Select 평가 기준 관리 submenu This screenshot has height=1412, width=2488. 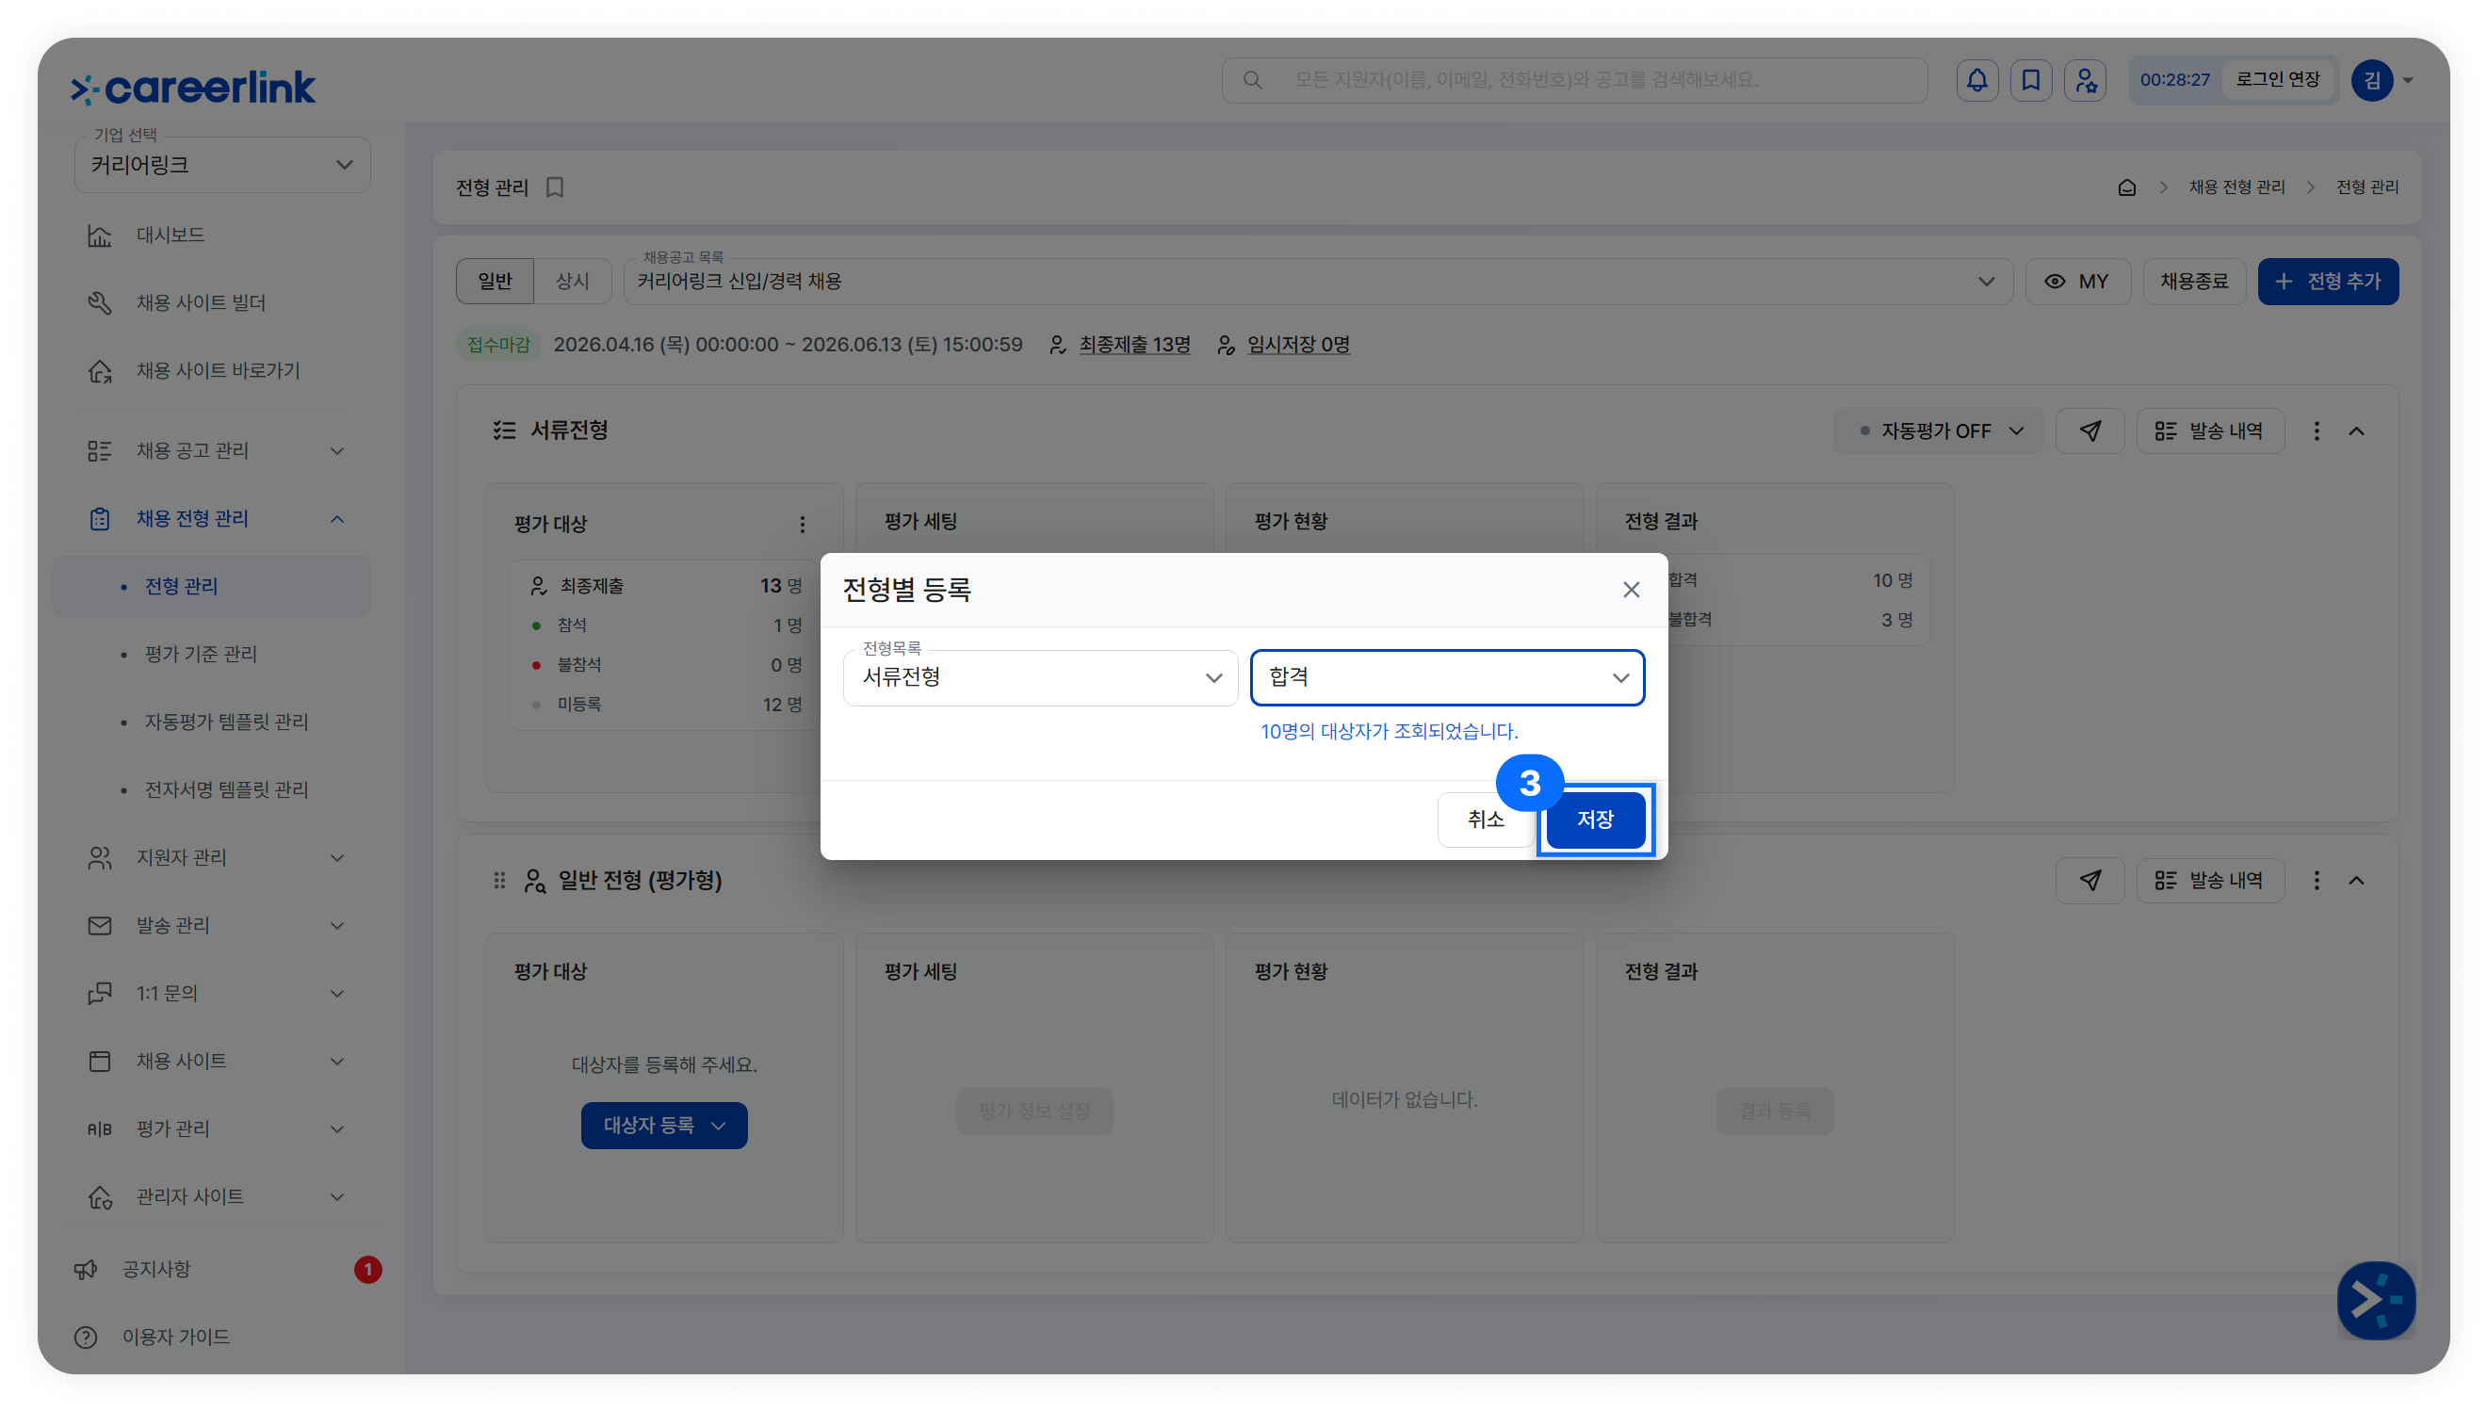201,655
